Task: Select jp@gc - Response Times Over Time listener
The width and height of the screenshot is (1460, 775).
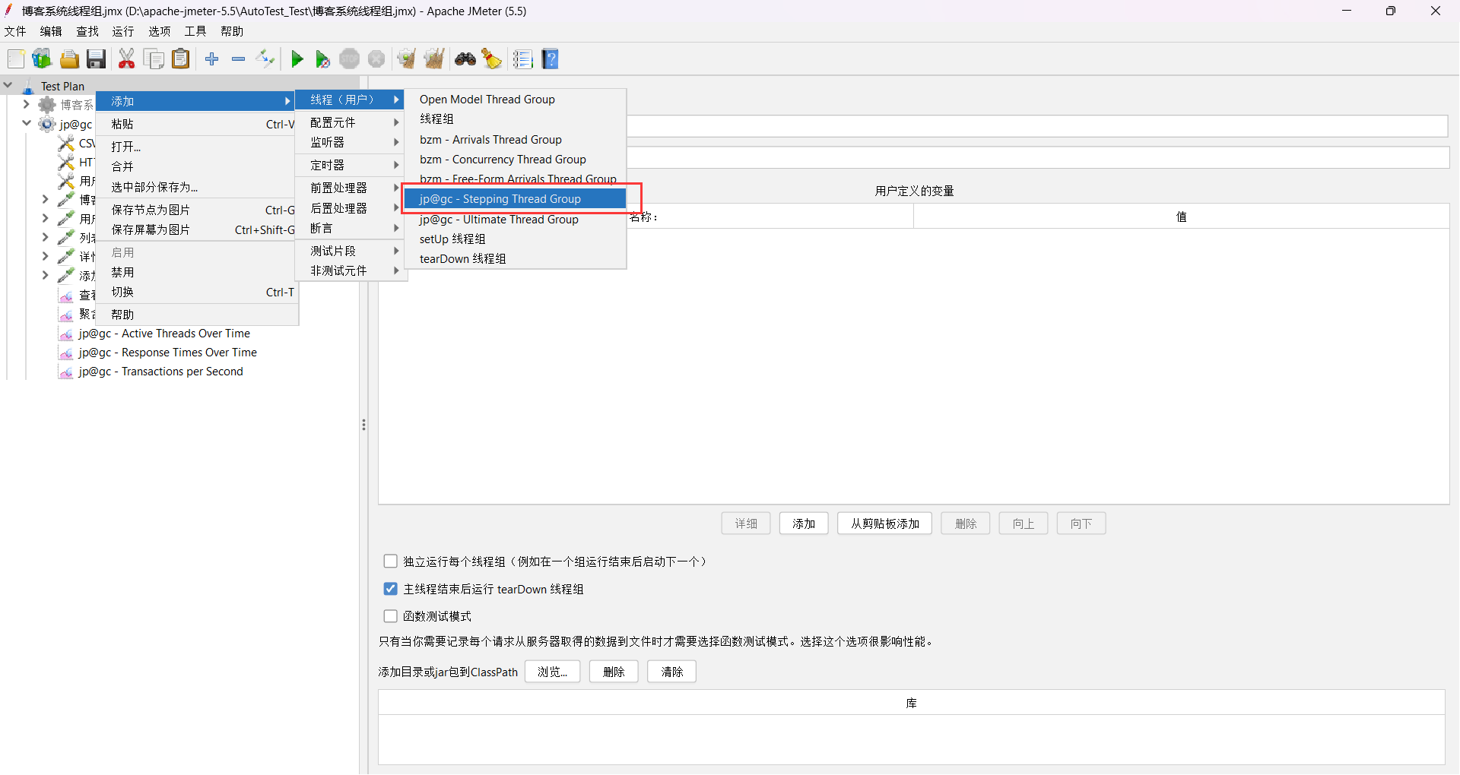Action: [167, 353]
